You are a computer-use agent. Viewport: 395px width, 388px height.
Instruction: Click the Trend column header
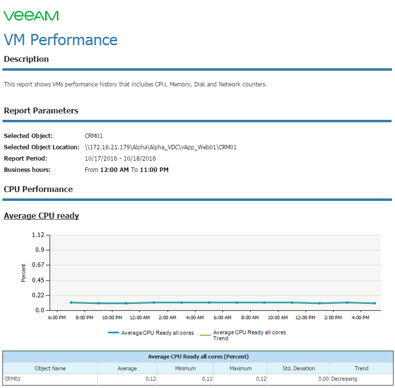(x=362, y=368)
